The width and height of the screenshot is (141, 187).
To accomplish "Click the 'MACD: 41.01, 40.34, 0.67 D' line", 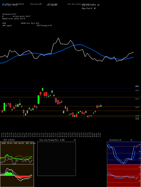I will (14, 19).
